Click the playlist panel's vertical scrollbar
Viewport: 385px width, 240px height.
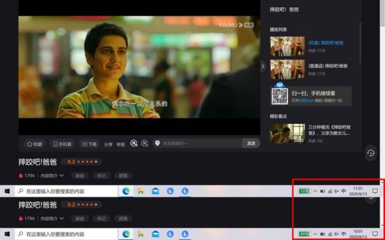360,43
